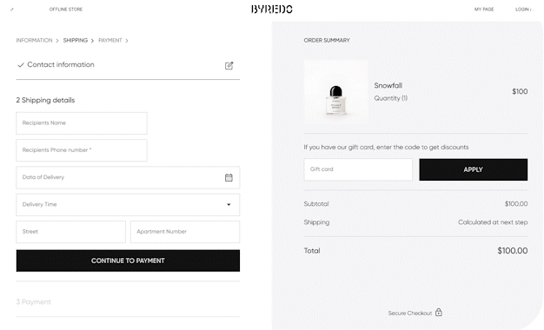Expand the 3 Payment section heading
Image resolution: width=544 pixels, height=330 pixels.
[x=33, y=302]
